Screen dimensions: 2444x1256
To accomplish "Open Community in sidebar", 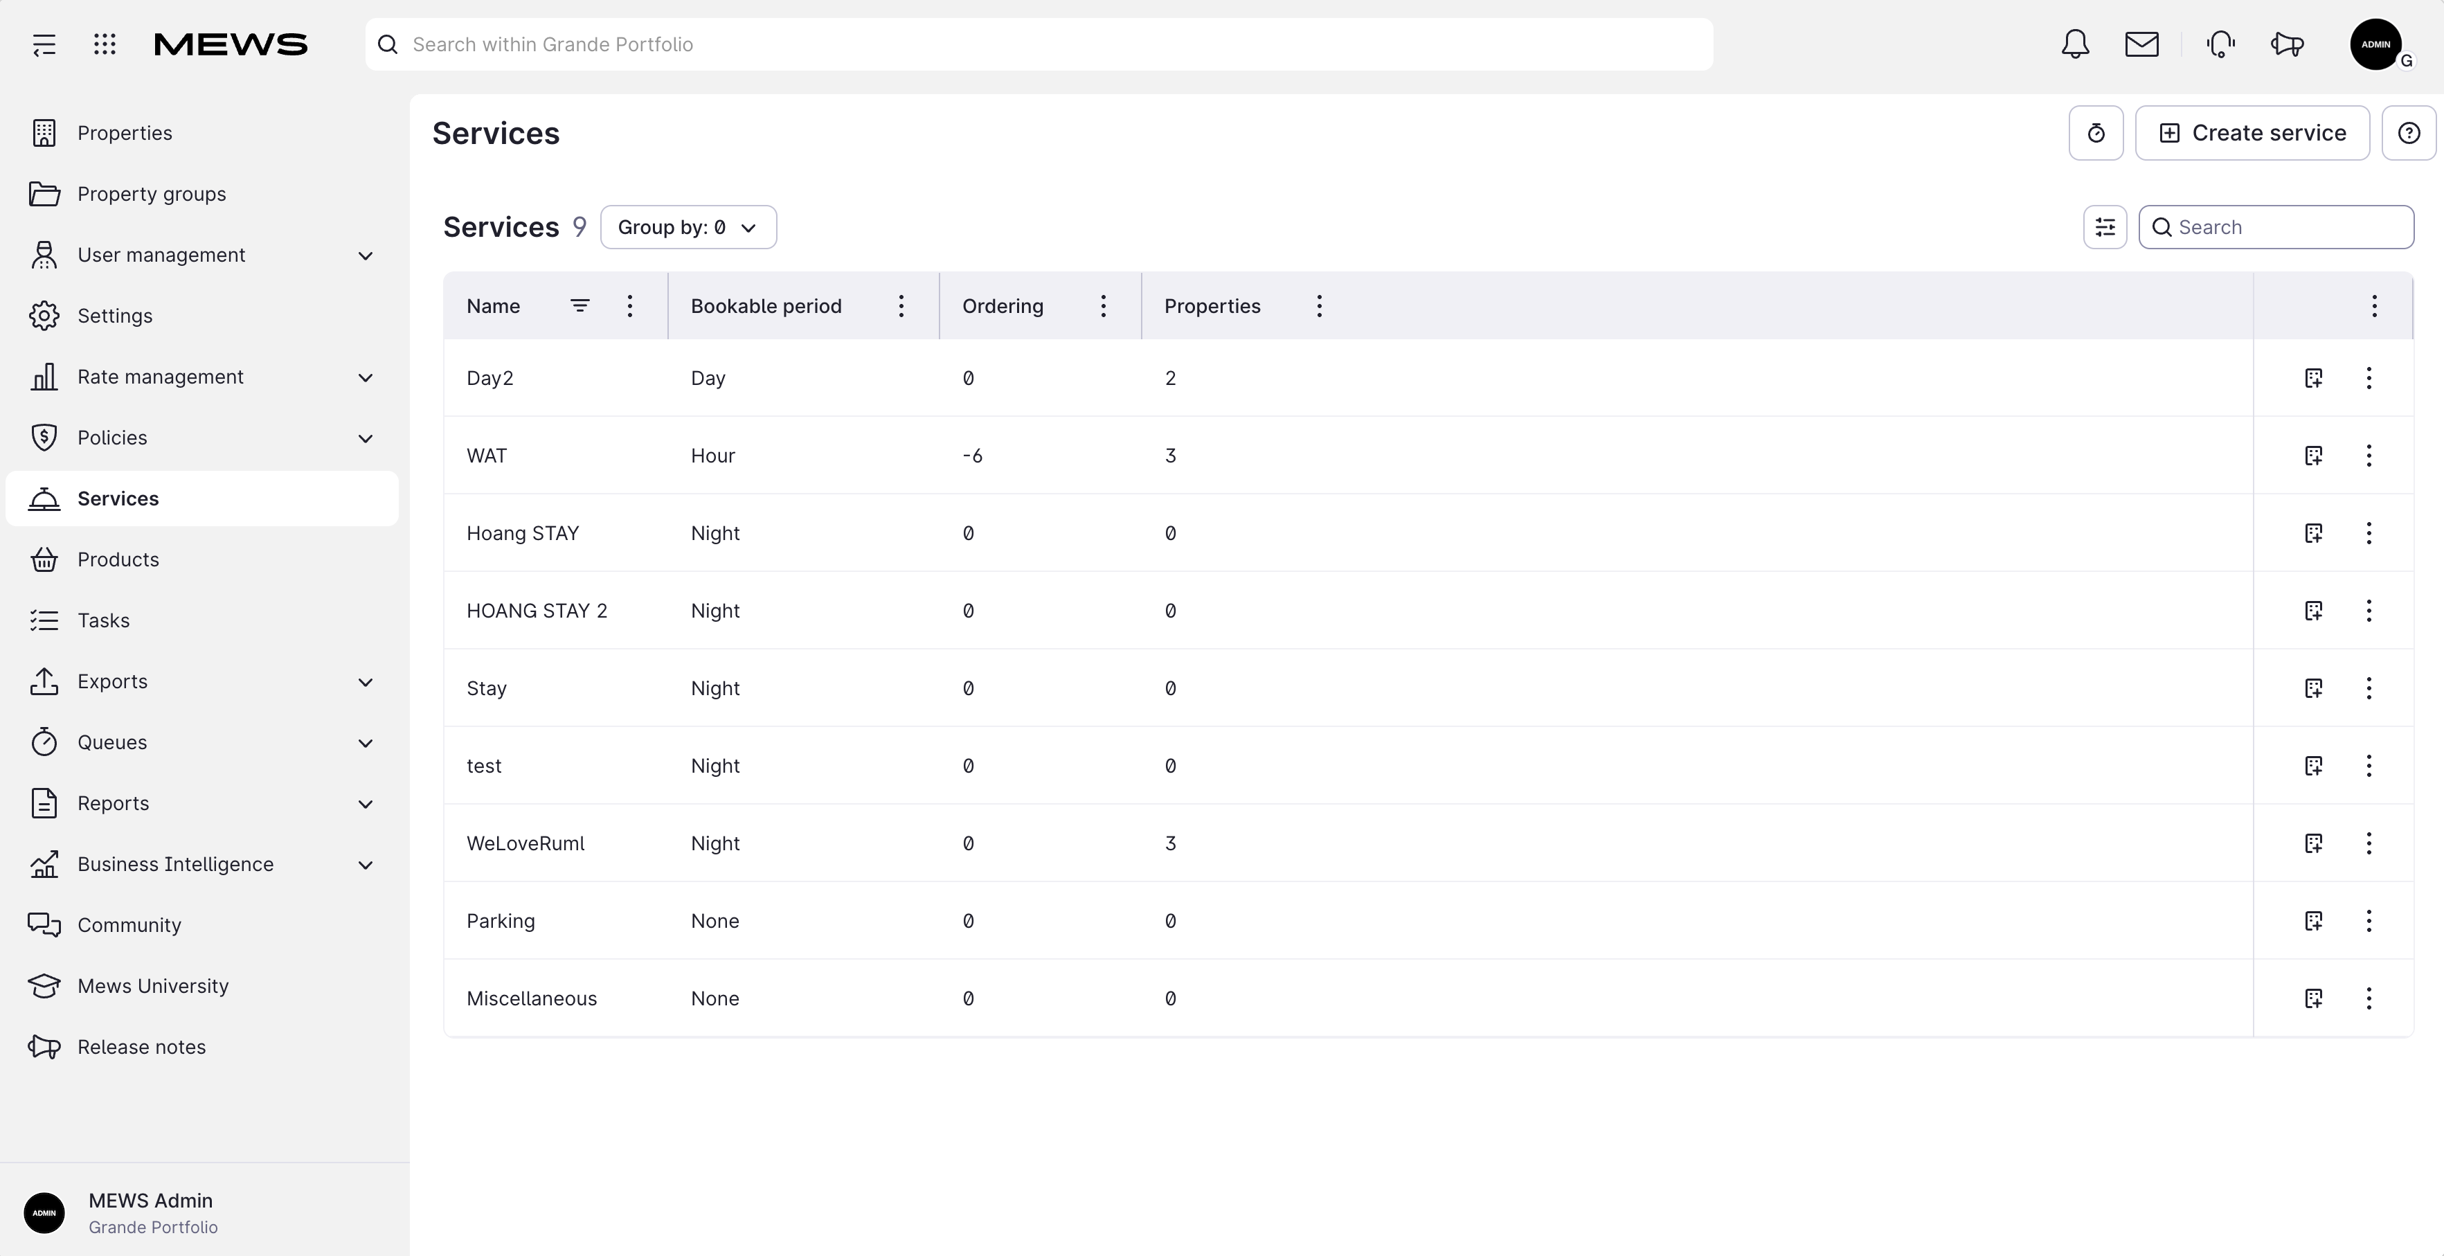I will pos(202,925).
